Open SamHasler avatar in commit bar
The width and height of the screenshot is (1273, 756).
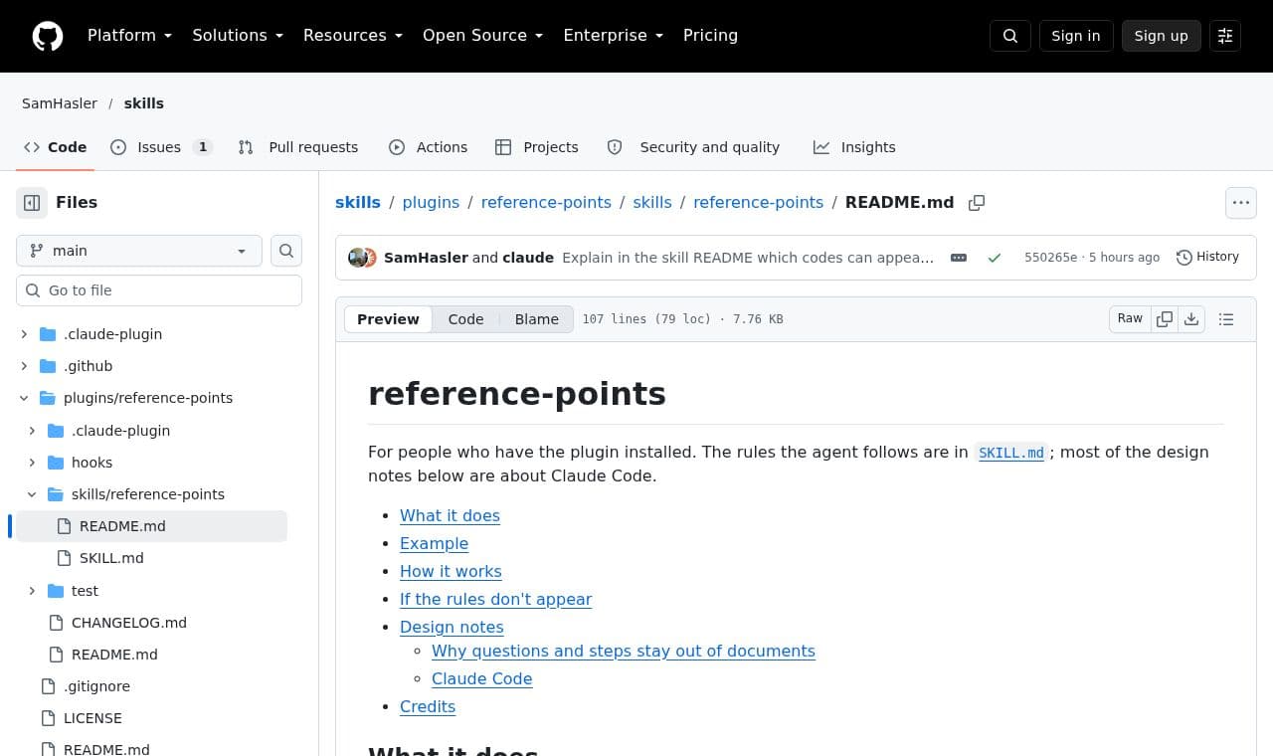coord(357,258)
